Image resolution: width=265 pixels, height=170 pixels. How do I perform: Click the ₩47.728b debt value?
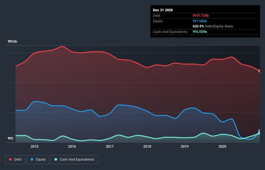pos(201,16)
